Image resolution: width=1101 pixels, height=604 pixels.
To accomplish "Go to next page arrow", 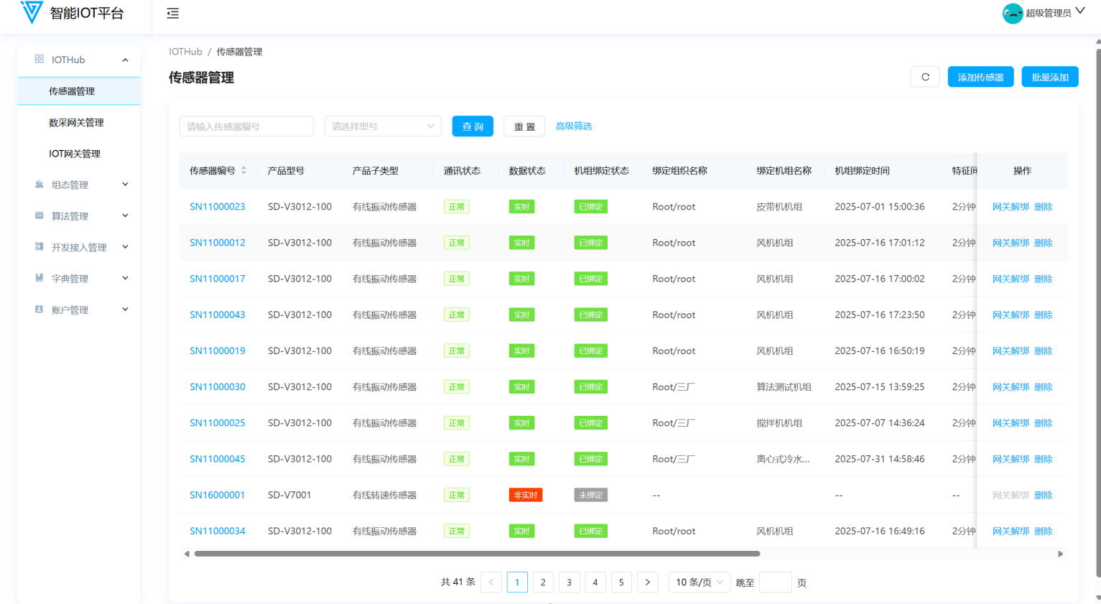I will pos(647,582).
